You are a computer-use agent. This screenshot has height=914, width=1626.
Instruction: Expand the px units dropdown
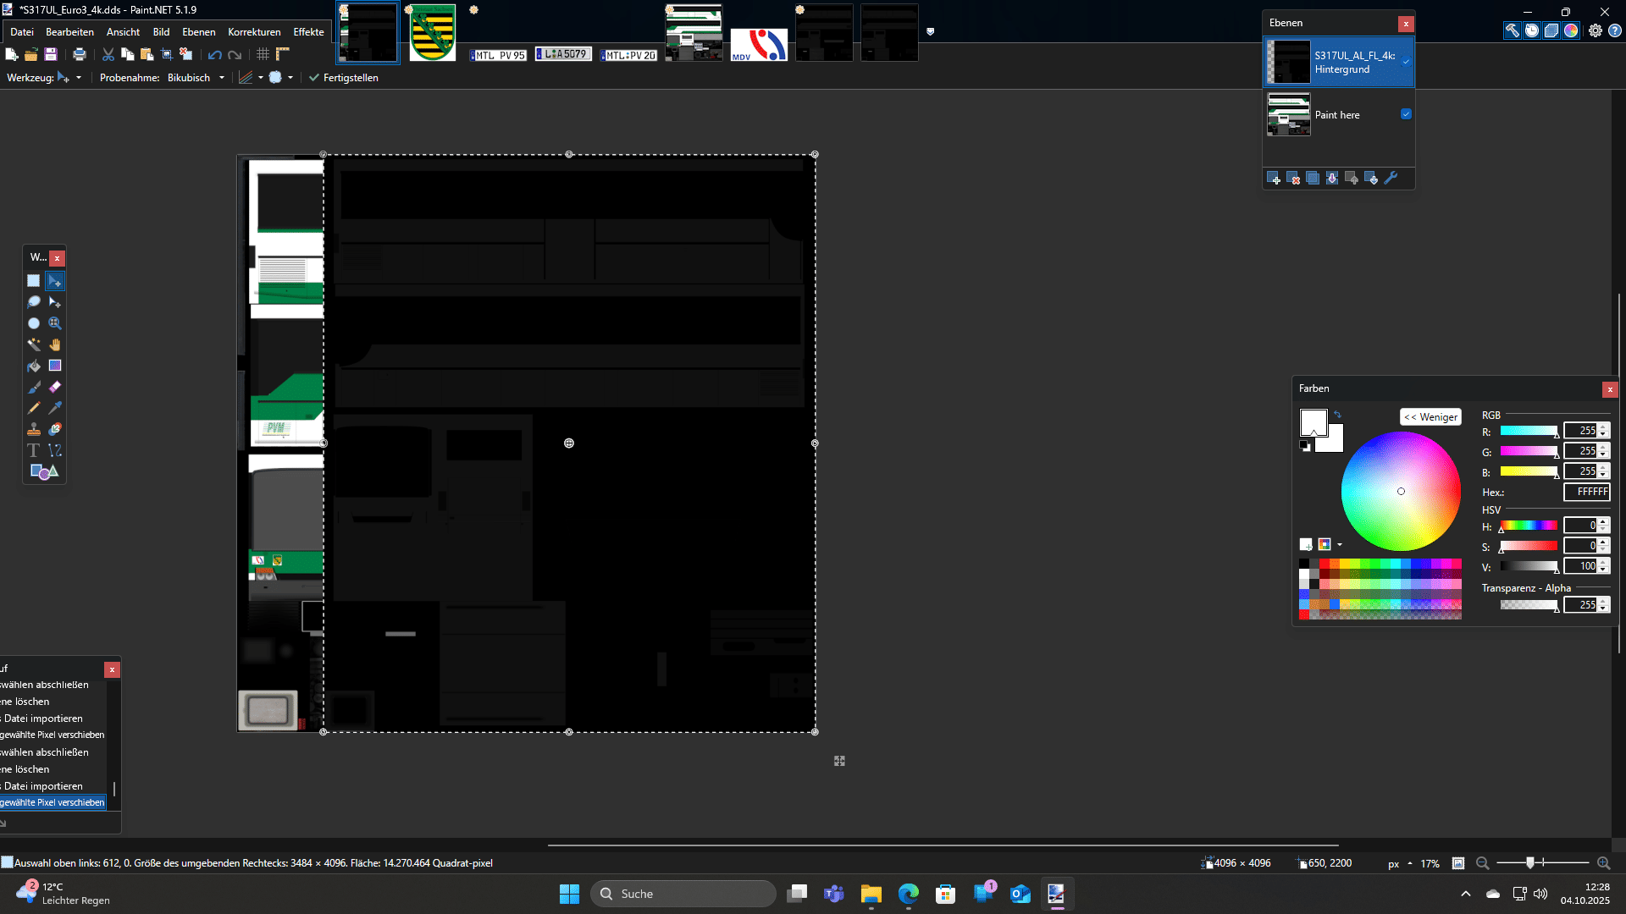(x=1409, y=863)
